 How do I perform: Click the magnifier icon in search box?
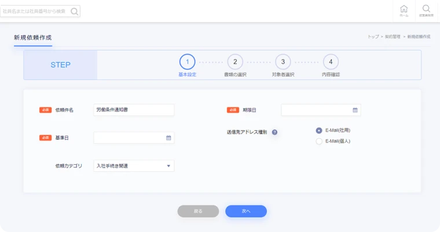74,11
